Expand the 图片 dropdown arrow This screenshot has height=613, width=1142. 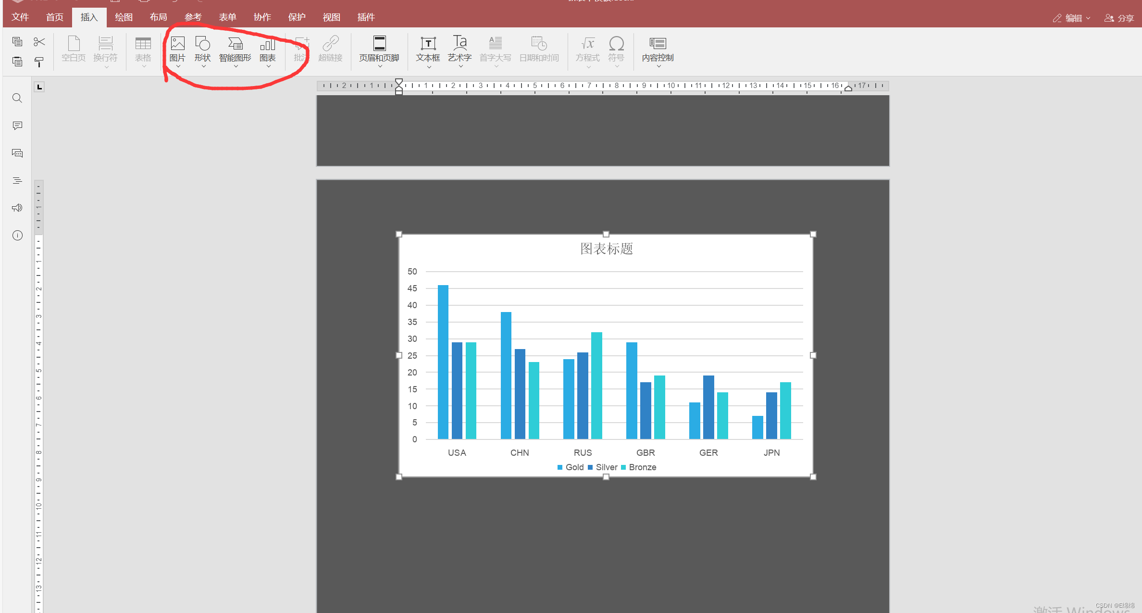(178, 66)
